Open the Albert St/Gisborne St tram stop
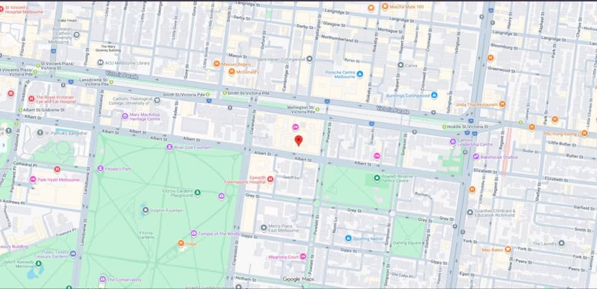 [20, 110]
